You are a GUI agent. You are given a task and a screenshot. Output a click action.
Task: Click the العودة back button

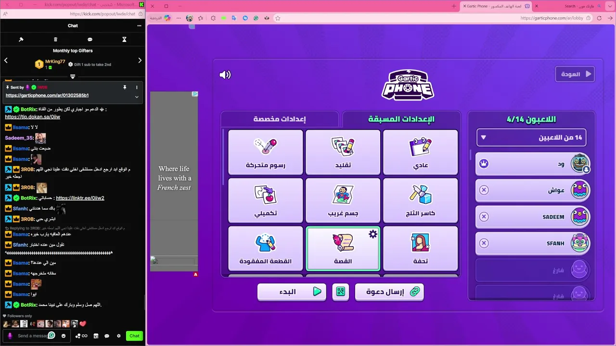click(575, 74)
